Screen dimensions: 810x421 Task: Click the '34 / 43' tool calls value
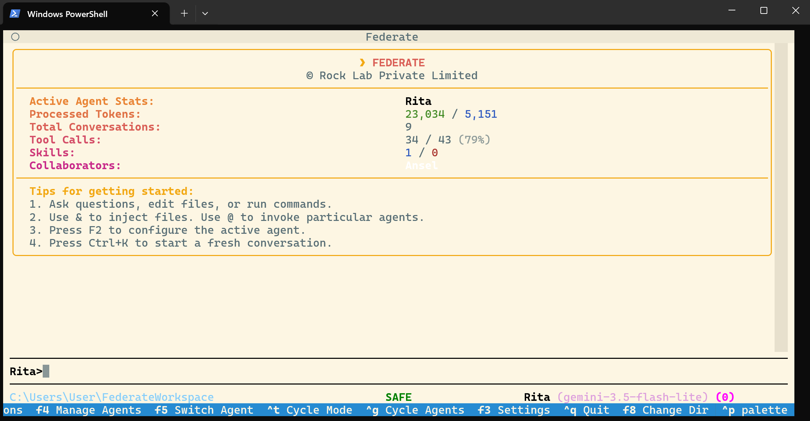(x=428, y=140)
